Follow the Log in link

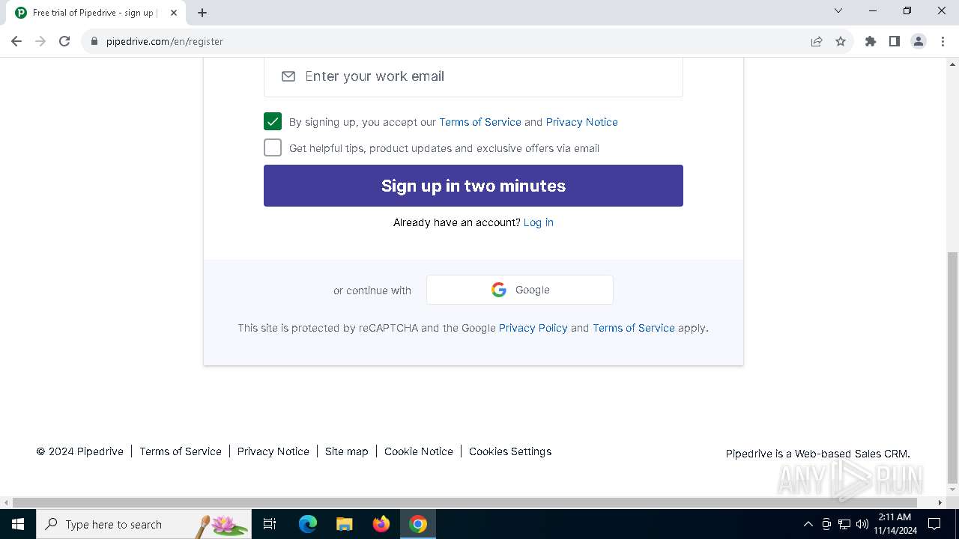coord(539,222)
